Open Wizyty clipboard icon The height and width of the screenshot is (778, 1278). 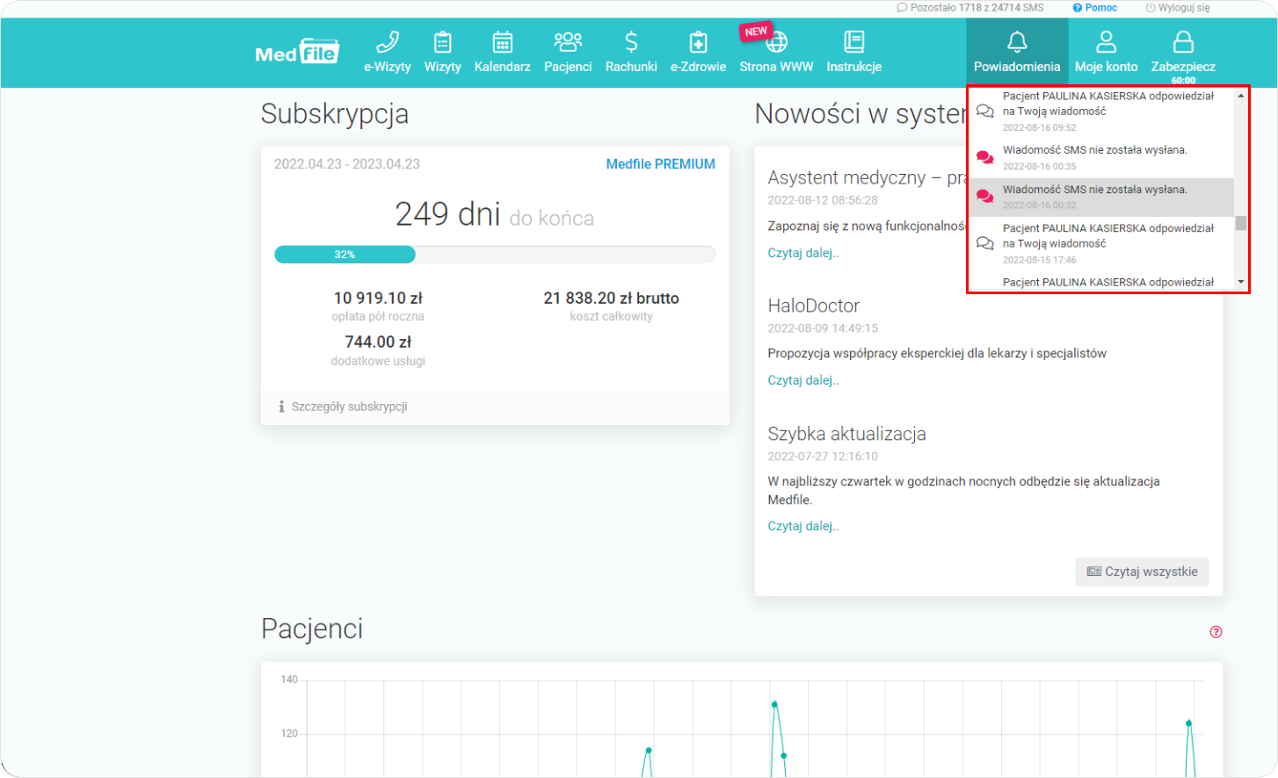tap(443, 41)
